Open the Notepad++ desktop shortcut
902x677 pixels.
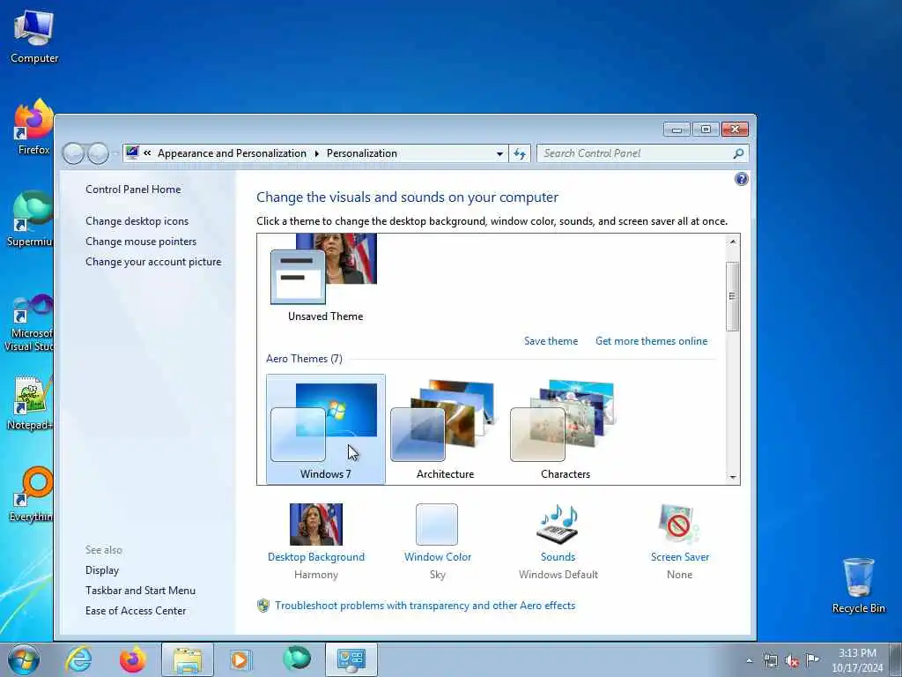[x=30, y=403]
